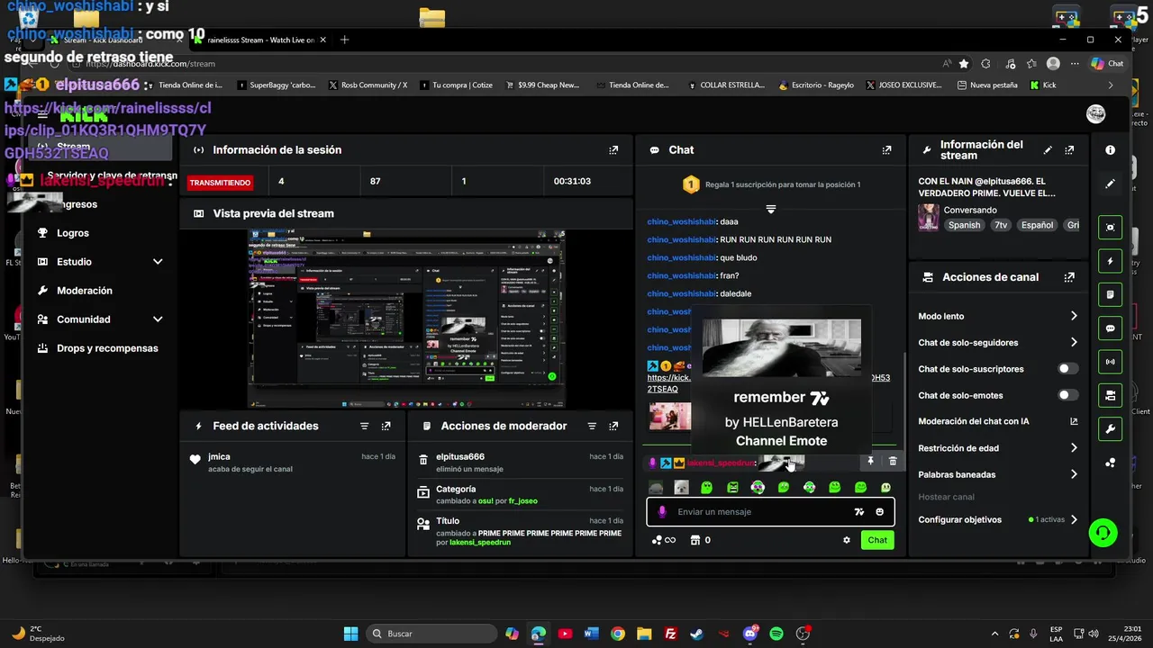
Task: Click the speech bubble icon in right sidebar
Action: point(1110,328)
